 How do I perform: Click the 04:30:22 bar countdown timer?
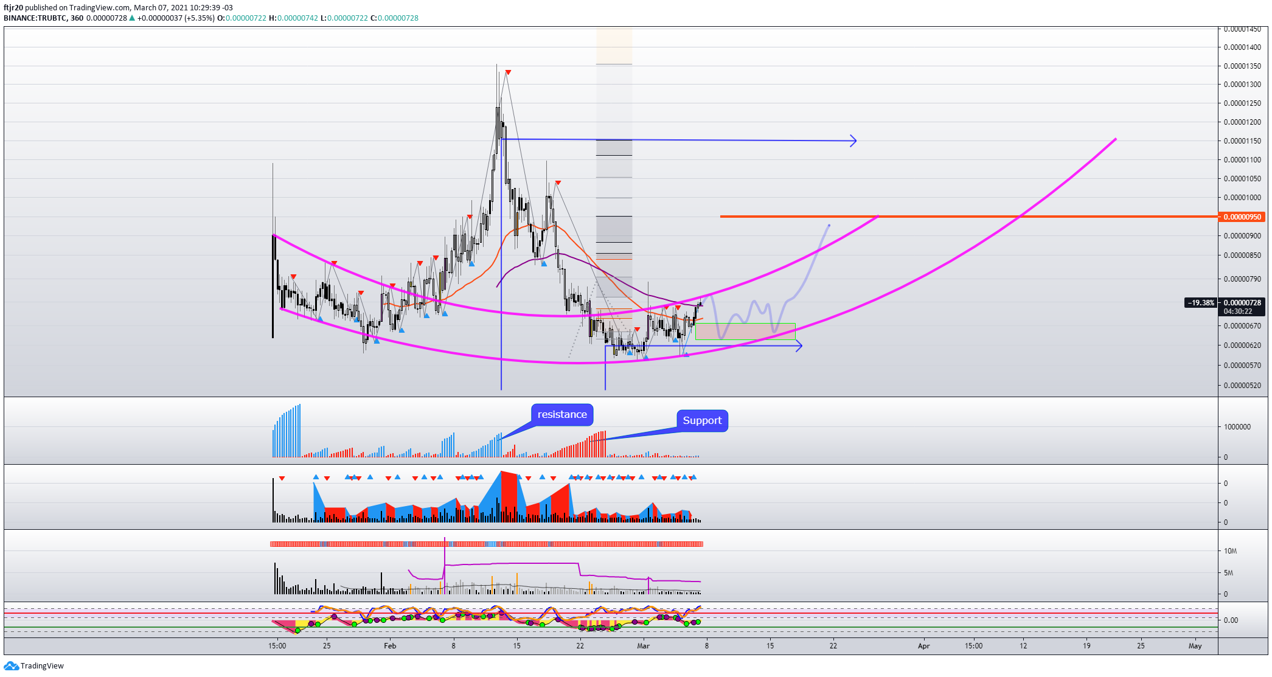[x=1238, y=311]
